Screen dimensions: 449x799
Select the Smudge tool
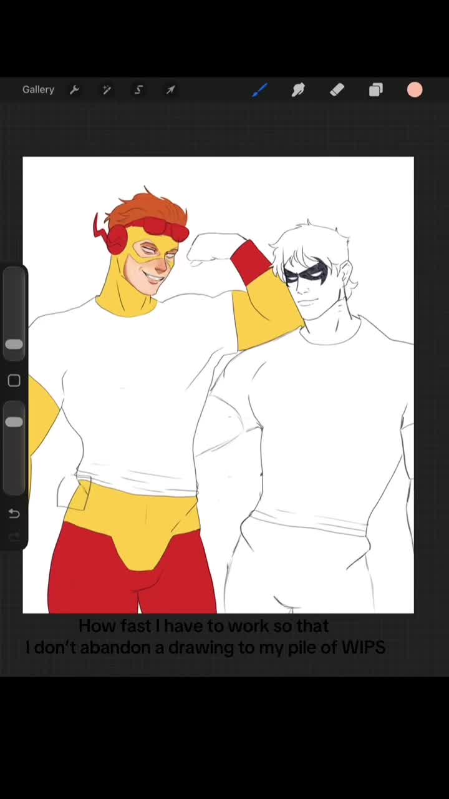click(298, 90)
